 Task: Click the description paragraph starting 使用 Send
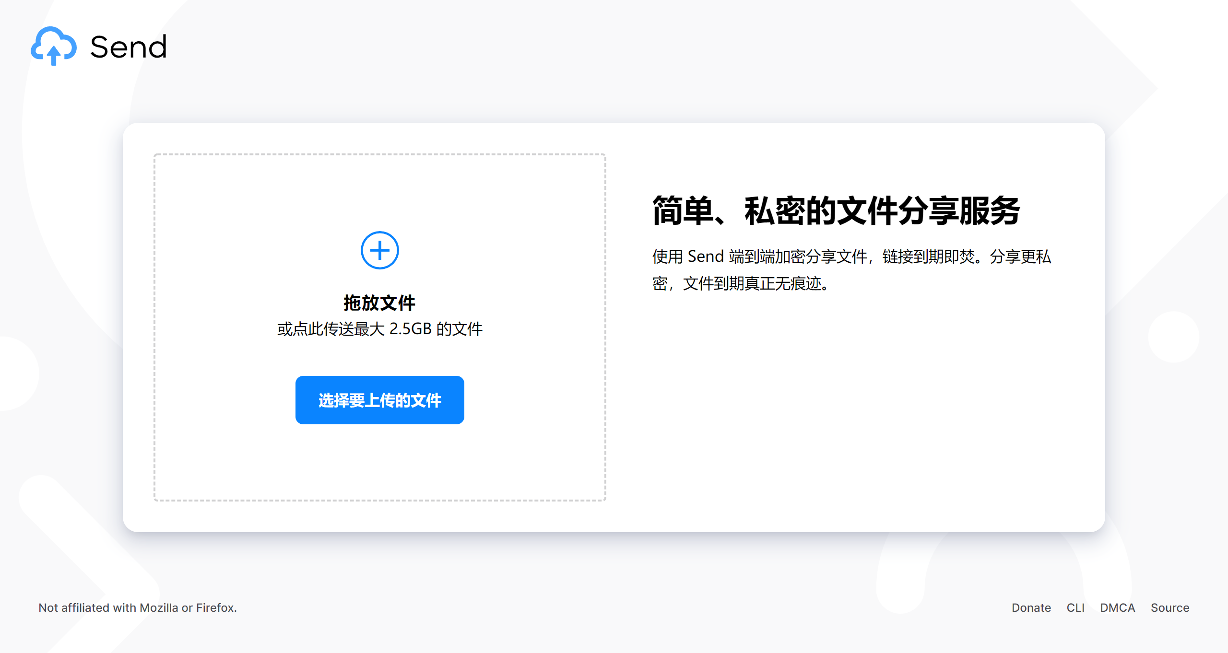point(851,257)
